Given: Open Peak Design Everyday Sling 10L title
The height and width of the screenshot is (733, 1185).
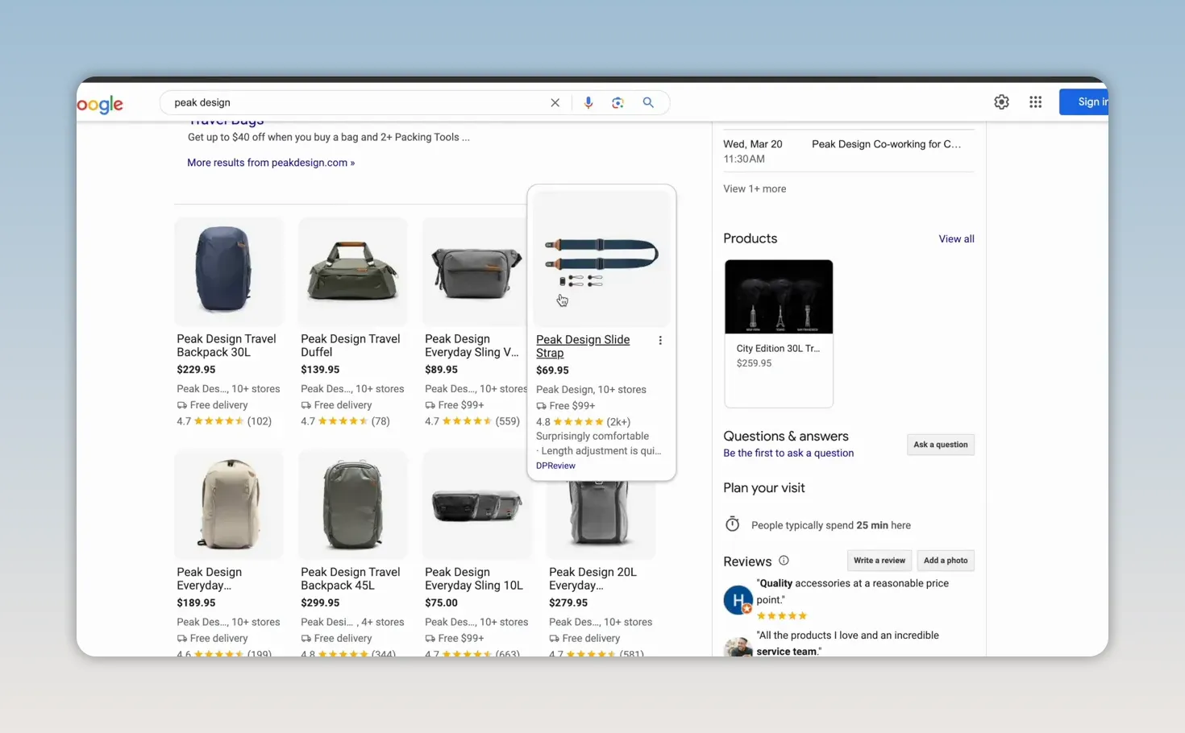Looking at the screenshot, I should click(x=474, y=578).
